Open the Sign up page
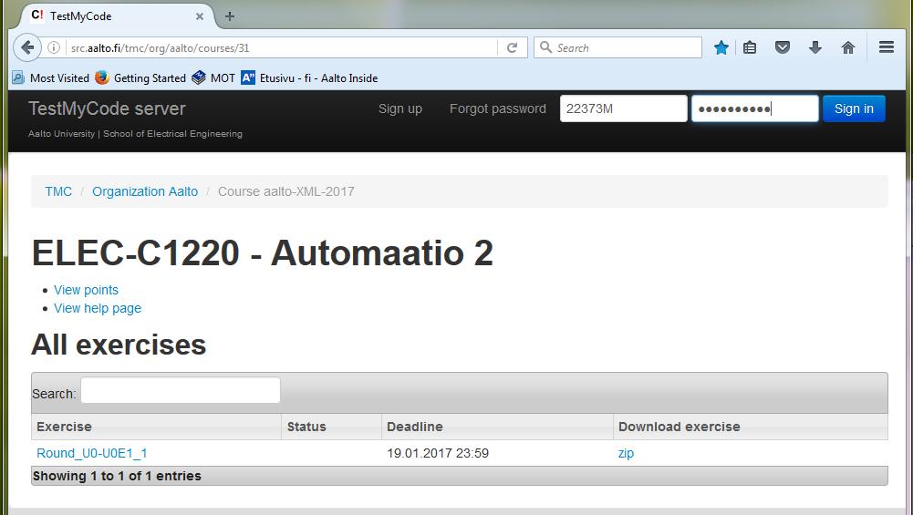913x515 pixels. pyautogui.click(x=400, y=108)
